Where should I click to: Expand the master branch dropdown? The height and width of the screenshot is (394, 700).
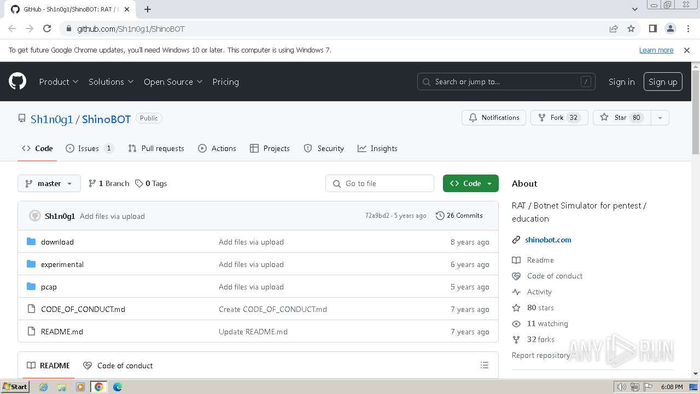pyautogui.click(x=49, y=183)
